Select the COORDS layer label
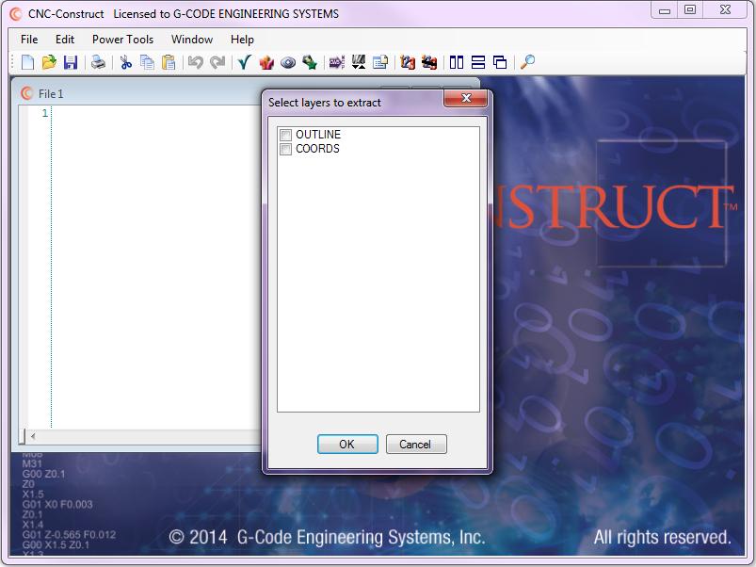Screen dimensions: 756x567 click(317, 149)
